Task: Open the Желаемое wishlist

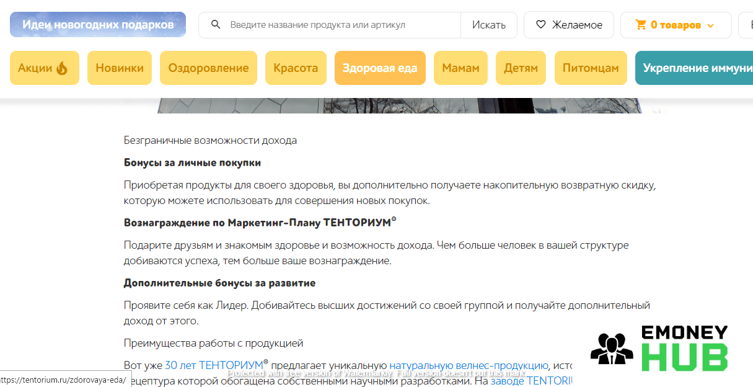Action: point(569,25)
